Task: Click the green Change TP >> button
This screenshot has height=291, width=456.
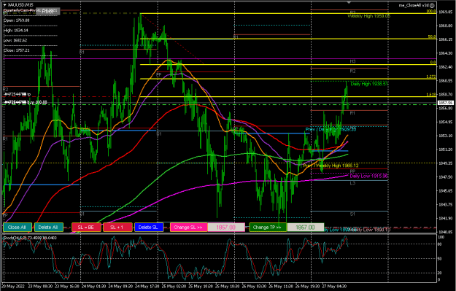Action: click(268, 228)
